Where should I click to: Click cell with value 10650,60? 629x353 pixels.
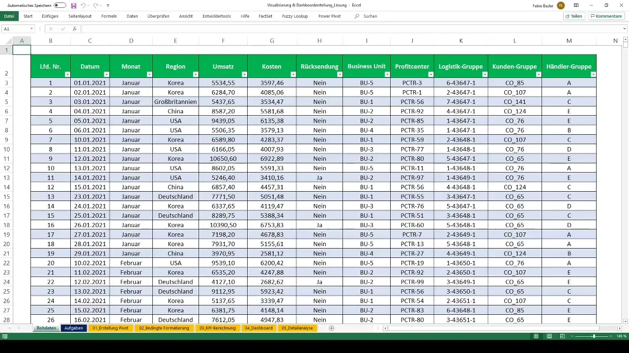click(x=223, y=159)
